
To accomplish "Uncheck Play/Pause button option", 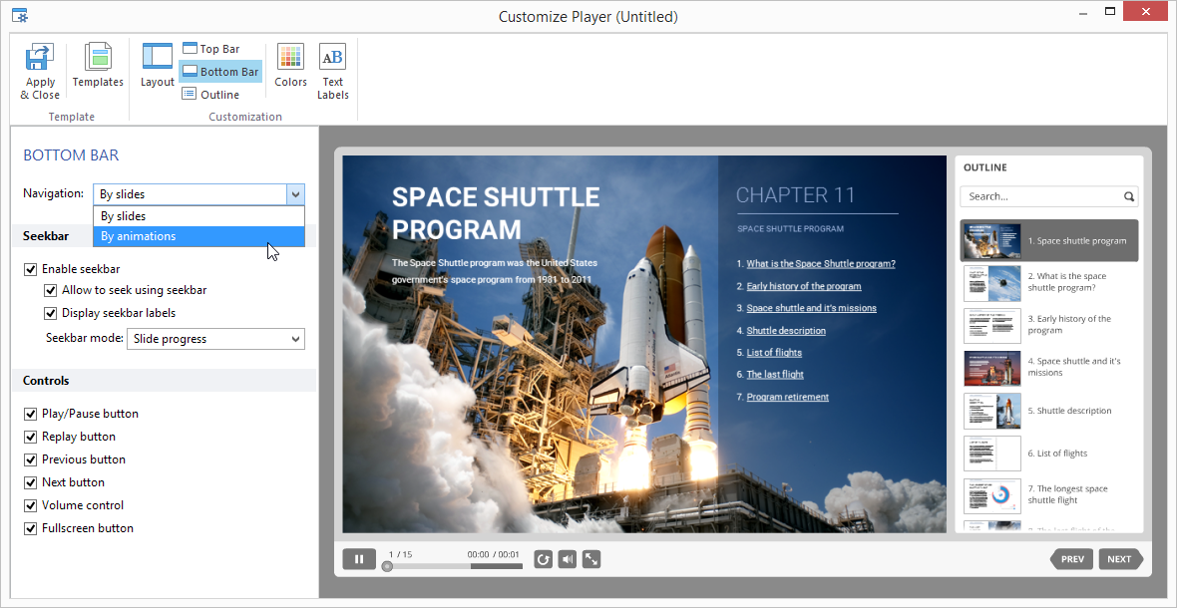I will click(x=30, y=414).
